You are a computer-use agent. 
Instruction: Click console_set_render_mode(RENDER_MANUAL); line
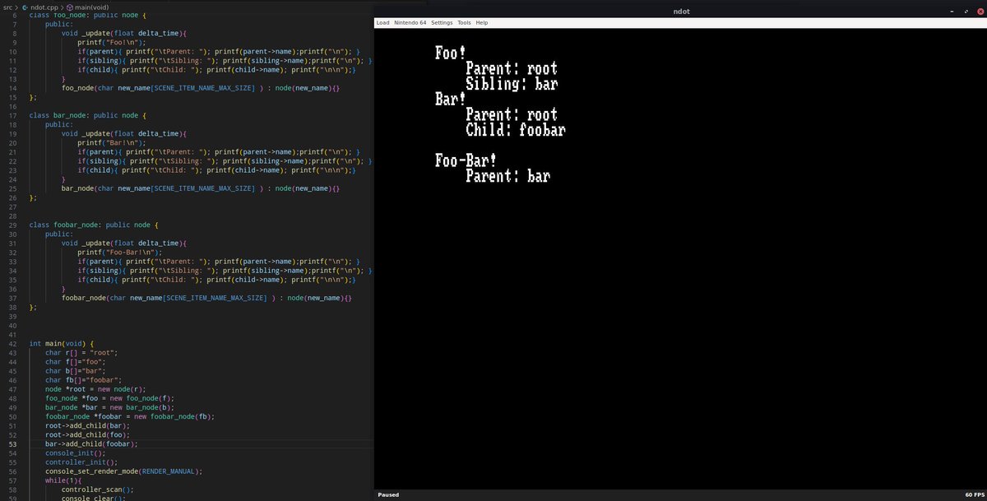[123, 471]
